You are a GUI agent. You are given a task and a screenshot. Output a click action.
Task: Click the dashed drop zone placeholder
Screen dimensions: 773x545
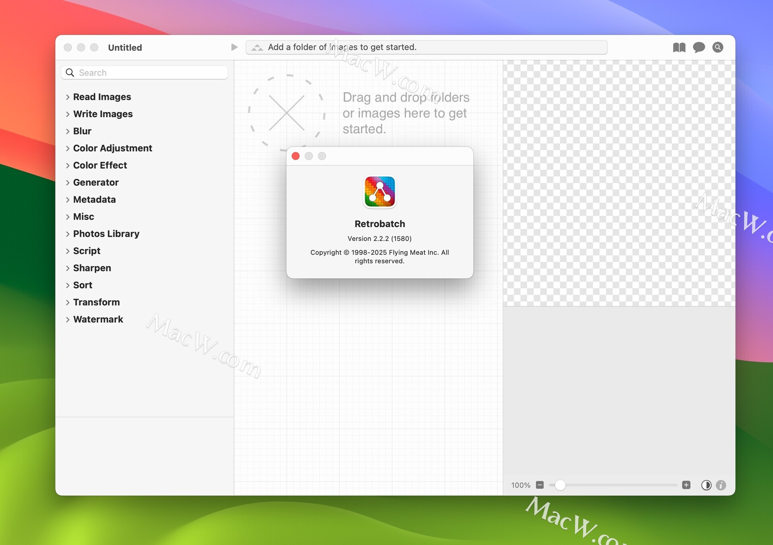click(x=286, y=113)
